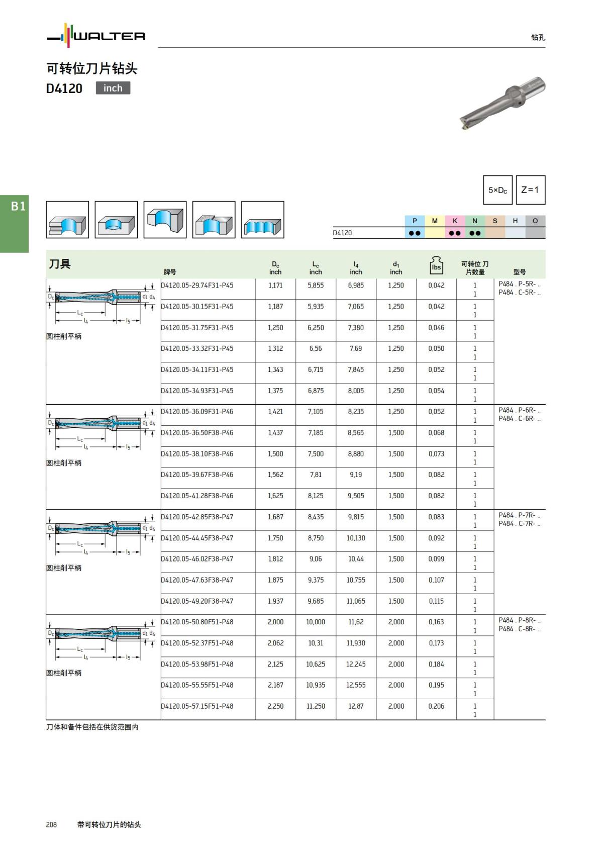Click insert type P484 . P-7R-

point(520,515)
